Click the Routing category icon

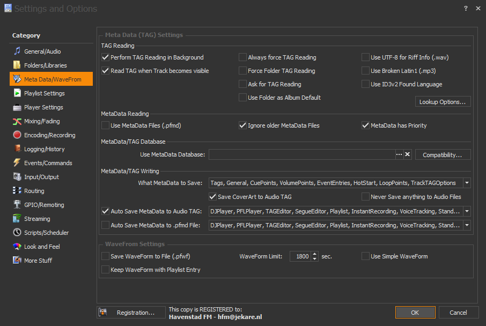click(x=17, y=190)
